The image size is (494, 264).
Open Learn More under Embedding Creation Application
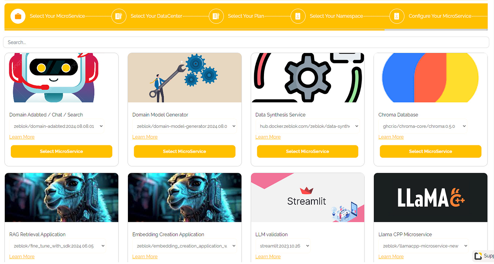click(x=145, y=257)
